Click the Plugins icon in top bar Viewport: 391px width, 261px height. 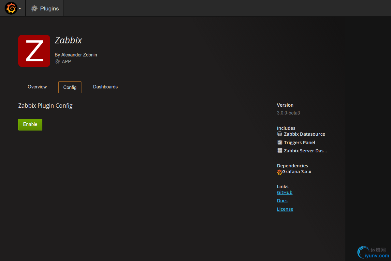click(x=34, y=8)
